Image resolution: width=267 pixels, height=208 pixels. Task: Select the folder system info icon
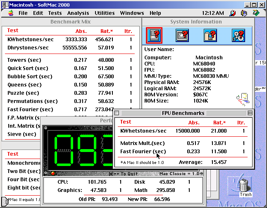[210, 35]
